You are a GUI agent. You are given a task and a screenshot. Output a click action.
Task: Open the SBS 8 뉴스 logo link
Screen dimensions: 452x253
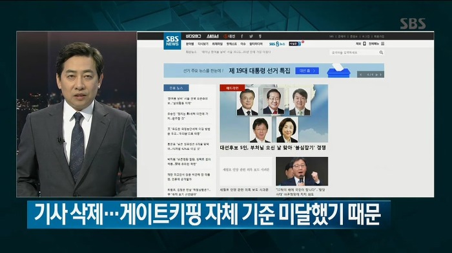(x=277, y=44)
